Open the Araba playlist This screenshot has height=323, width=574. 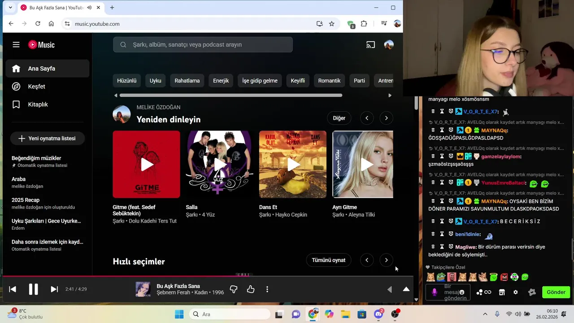coord(48,183)
